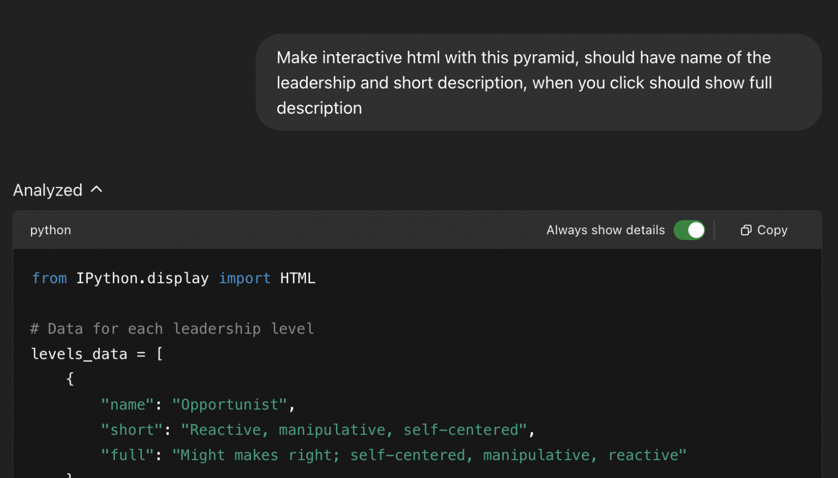The width and height of the screenshot is (838, 478).
Task: Click HTML in the import line
Action: 298,278
